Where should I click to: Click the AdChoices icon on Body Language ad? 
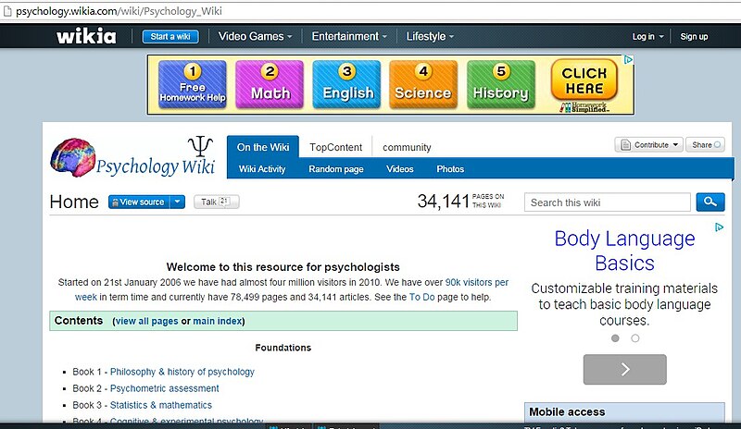719,227
